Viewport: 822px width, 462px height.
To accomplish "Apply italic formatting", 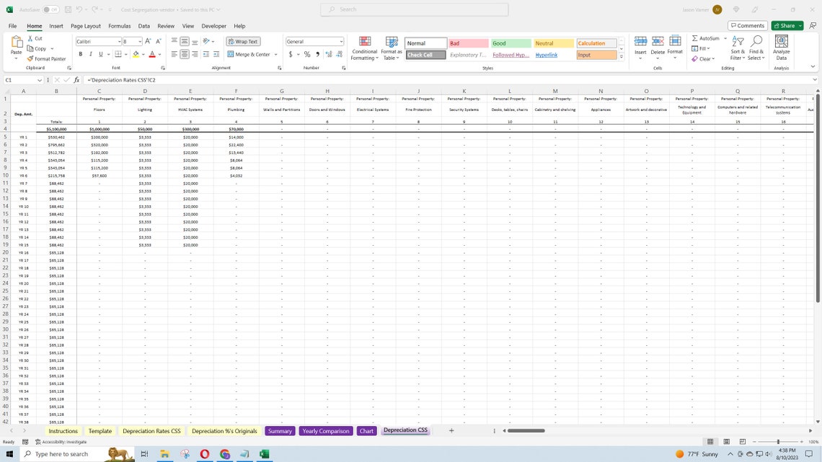I will (x=90, y=53).
